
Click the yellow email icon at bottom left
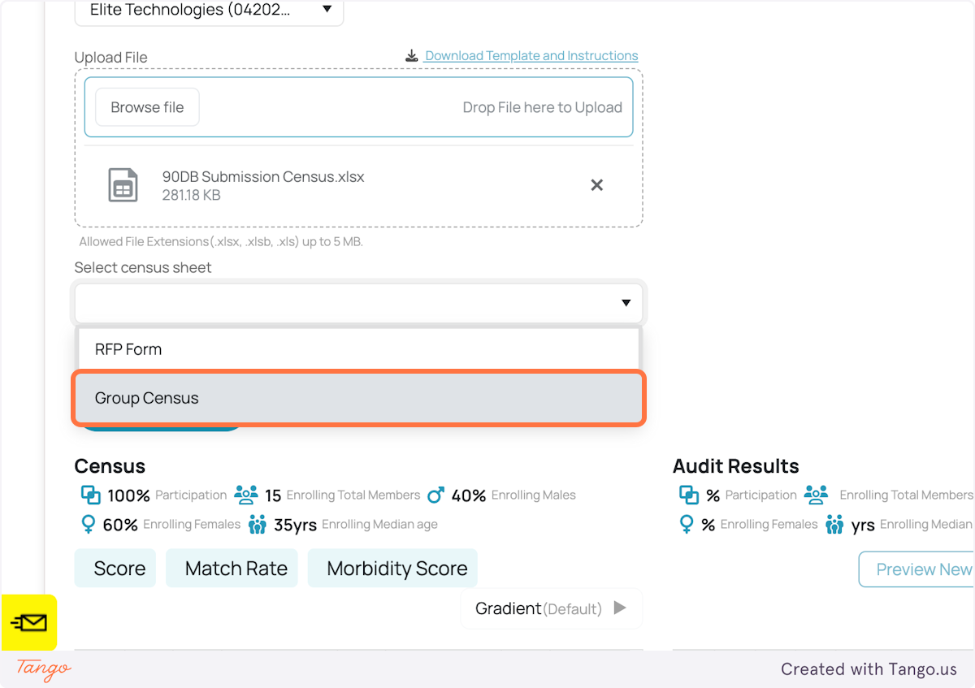point(29,622)
